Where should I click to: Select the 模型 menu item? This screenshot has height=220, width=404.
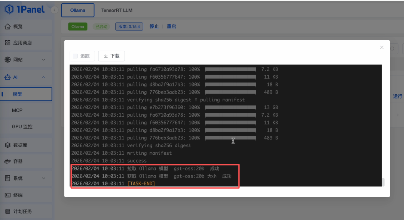point(26,94)
